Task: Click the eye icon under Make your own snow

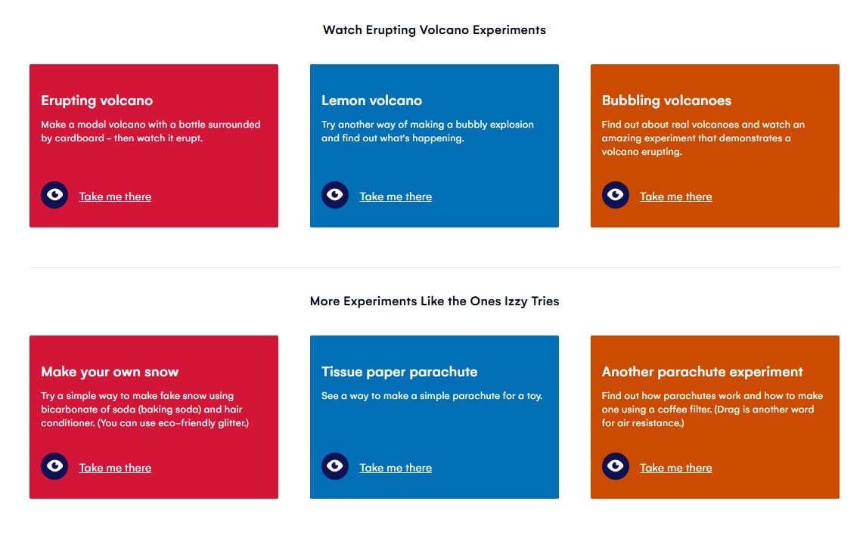Action: [54, 466]
